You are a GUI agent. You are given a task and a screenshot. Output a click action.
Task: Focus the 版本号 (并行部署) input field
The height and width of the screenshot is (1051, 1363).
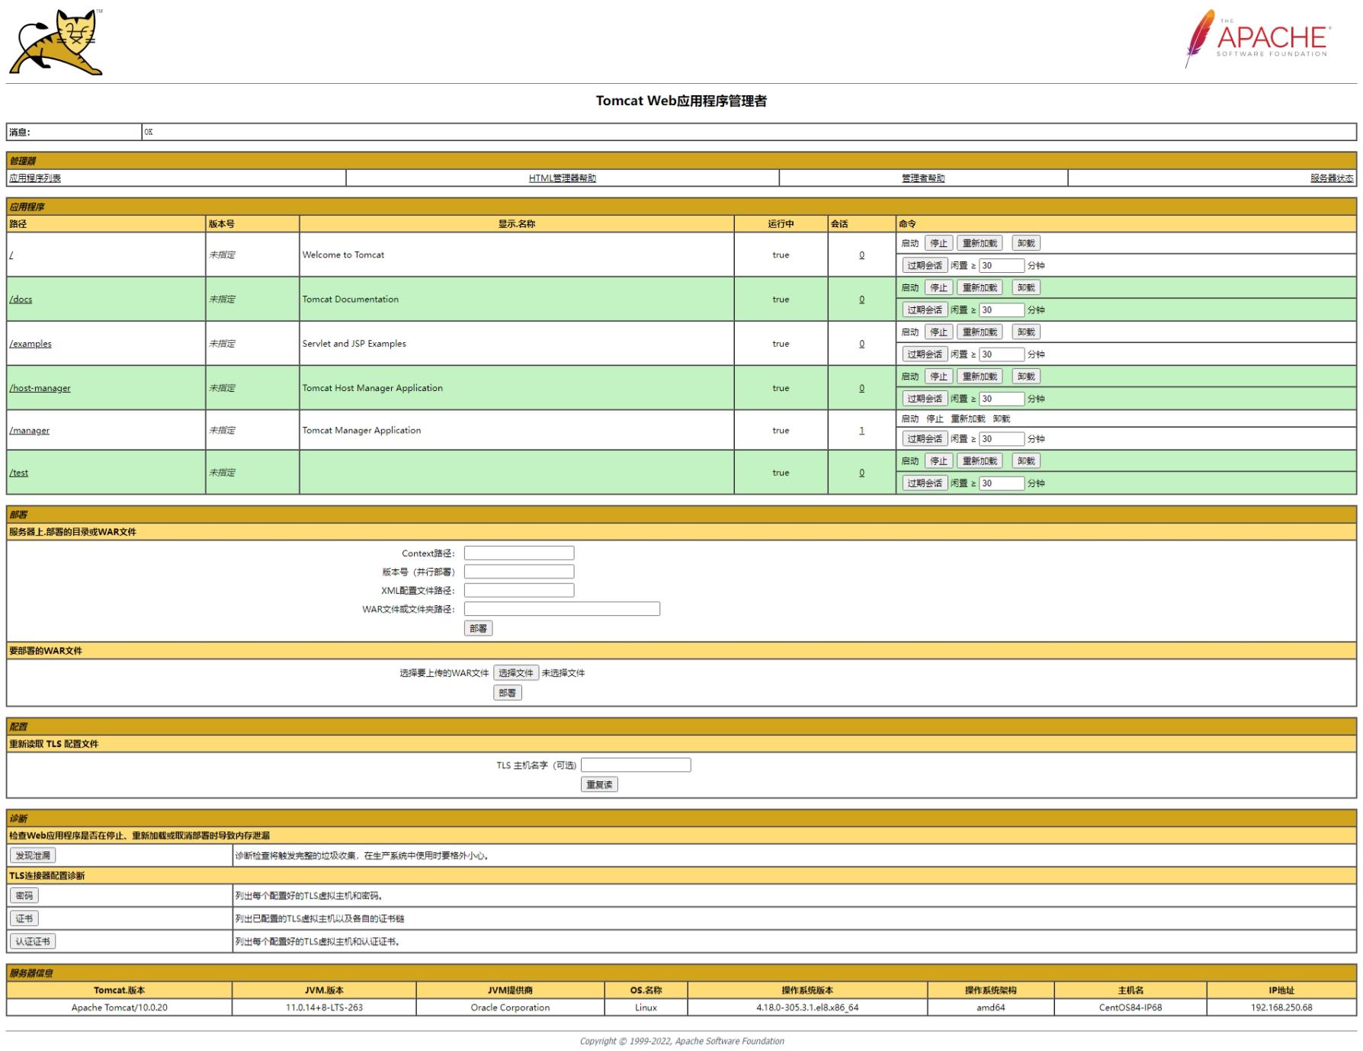point(519,571)
